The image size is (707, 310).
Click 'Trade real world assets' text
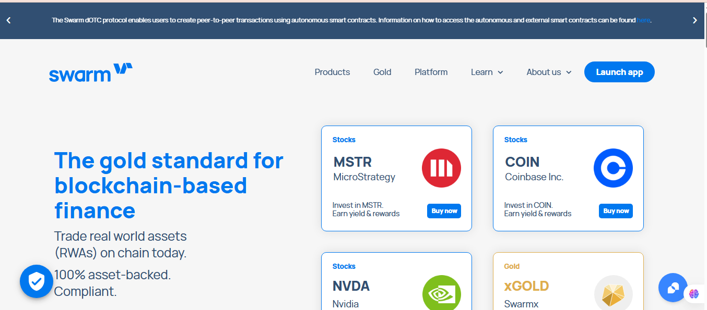point(120,236)
